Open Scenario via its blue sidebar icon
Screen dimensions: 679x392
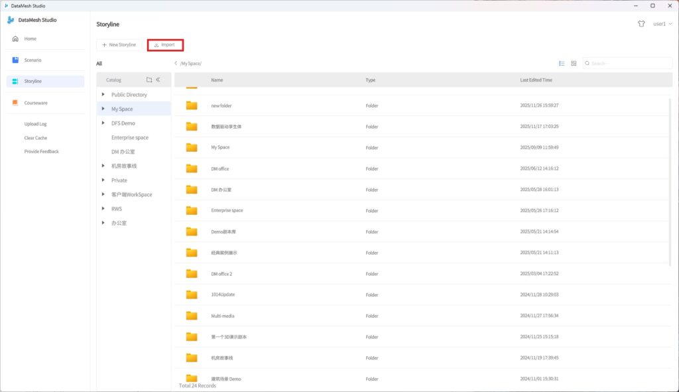[15, 60]
